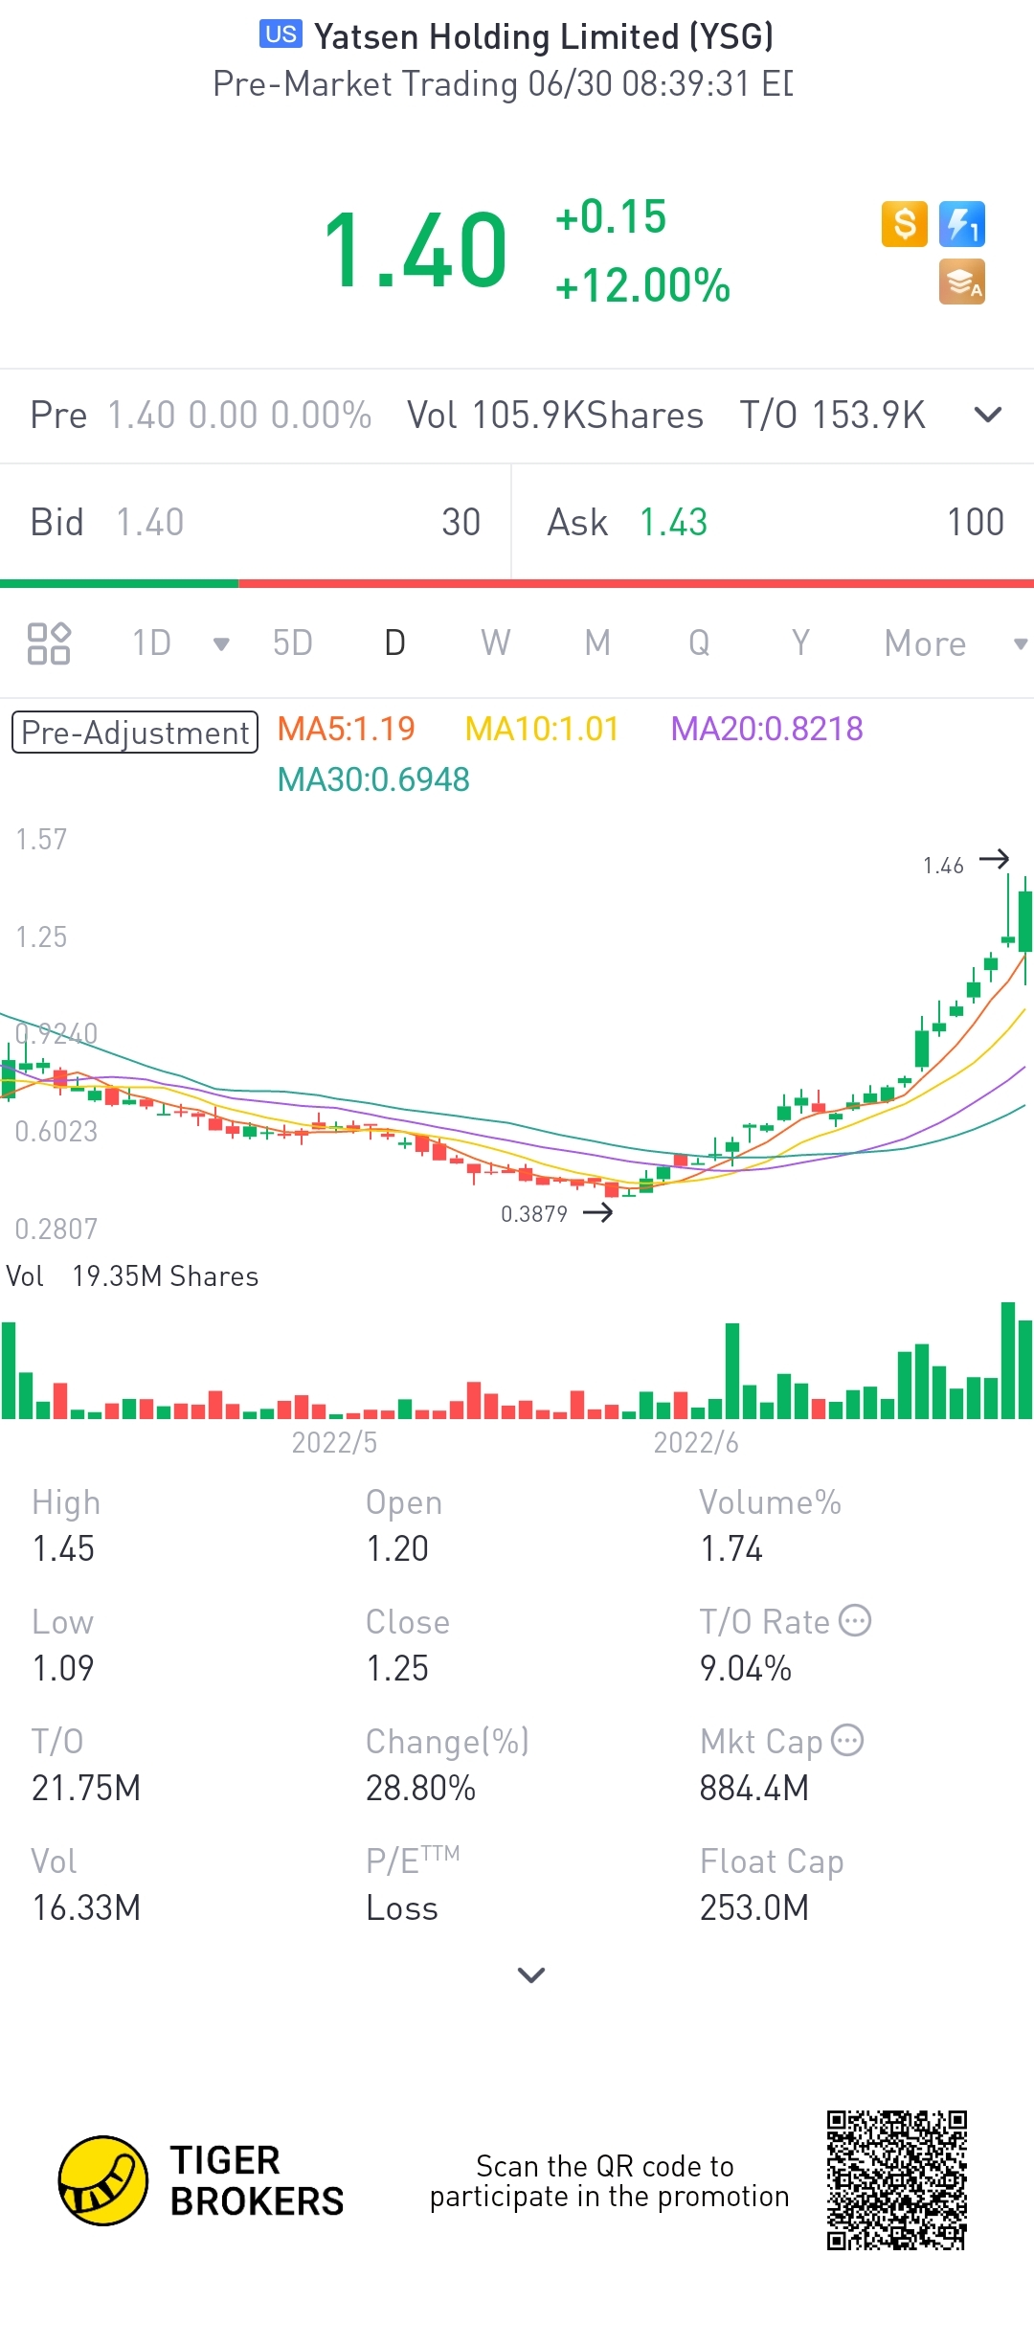
Task: Tap the Close 1.25 value
Action: [x=397, y=1668]
